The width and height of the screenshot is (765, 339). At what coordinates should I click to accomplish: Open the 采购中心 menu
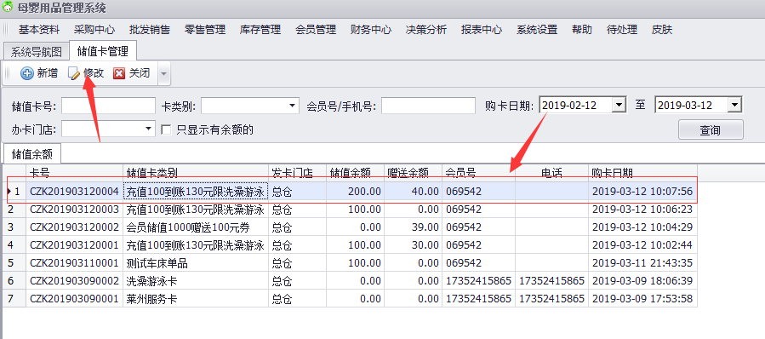pyautogui.click(x=94, y=30)
